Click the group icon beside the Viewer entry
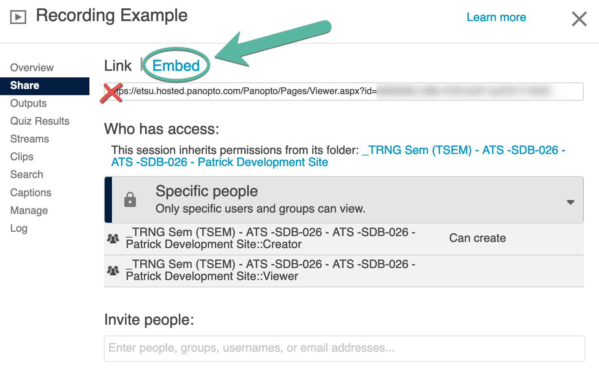 coord(113,271)
